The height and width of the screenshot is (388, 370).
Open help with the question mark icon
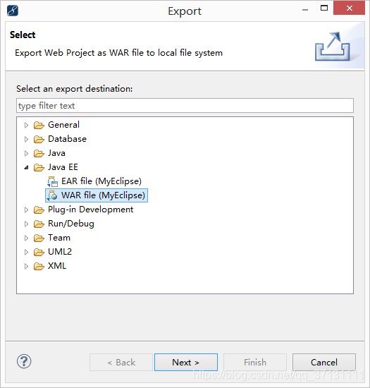(24, 361)
